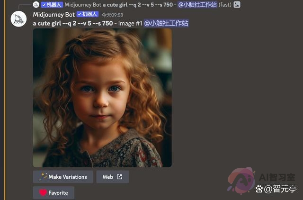Click the bot badge beside the header username
The height and width of the screenshot is (200, 303).
pos(88,14)
